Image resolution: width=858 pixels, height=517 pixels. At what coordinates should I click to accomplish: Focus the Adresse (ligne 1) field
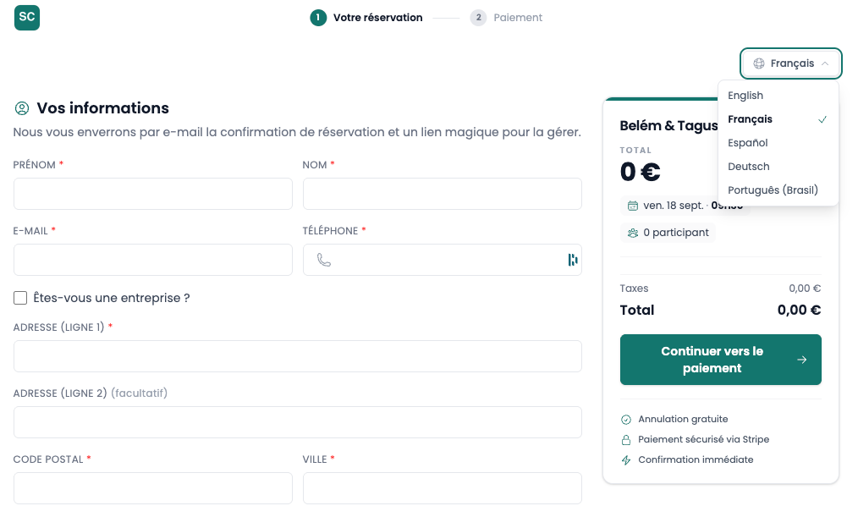(298, 356)
